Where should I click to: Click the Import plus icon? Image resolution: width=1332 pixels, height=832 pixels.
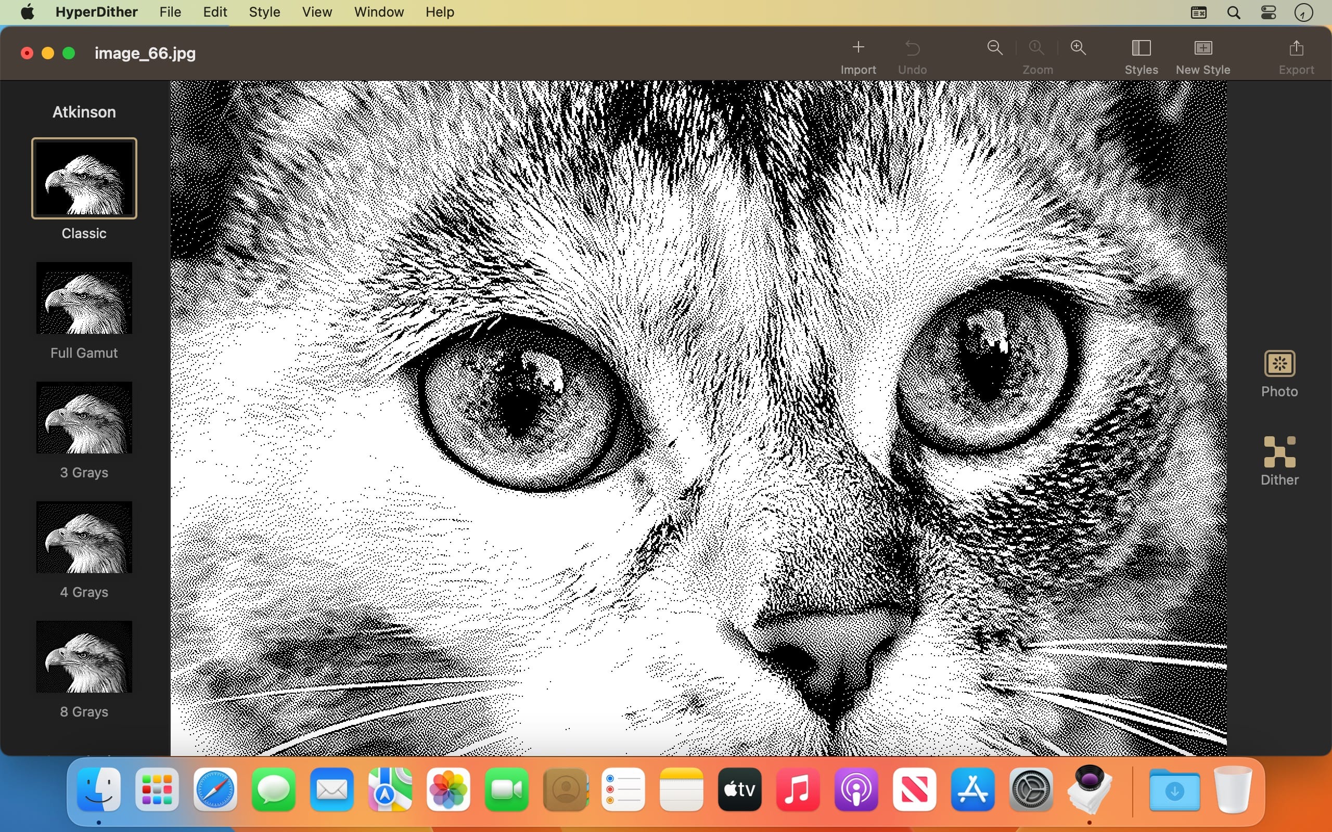point(858,47)
